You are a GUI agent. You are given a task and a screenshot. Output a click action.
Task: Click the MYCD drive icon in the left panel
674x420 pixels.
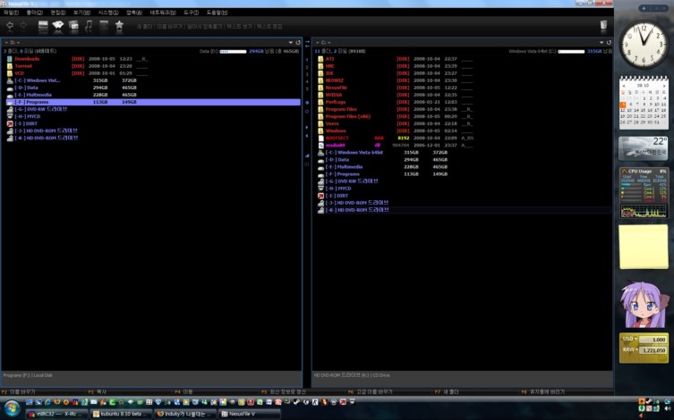[10, 116]
